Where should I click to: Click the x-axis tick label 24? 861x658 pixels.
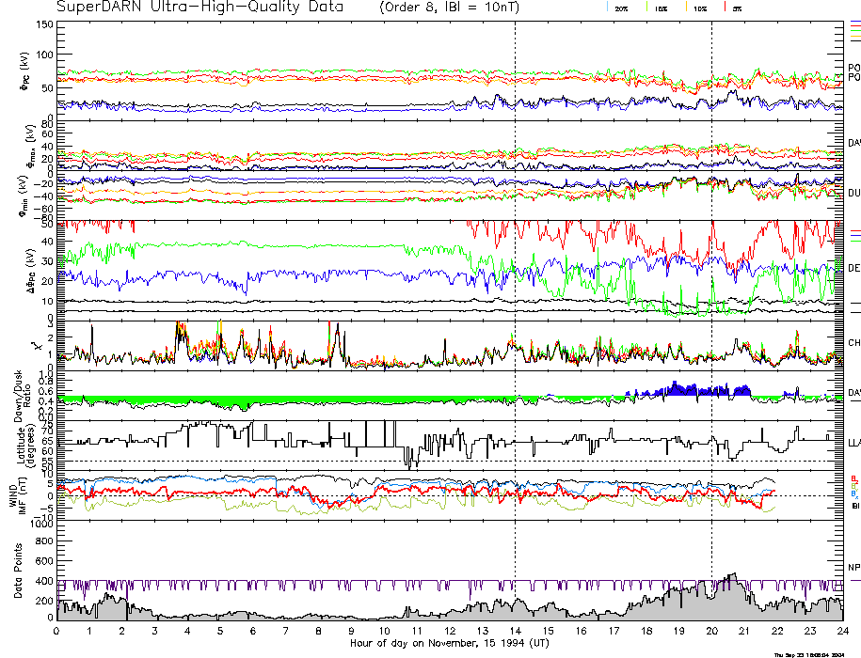point(841,632)
